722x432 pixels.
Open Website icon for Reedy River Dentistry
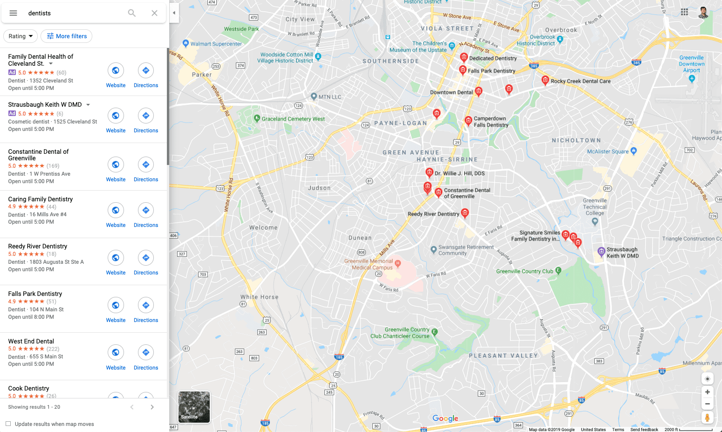pyautogui.click(x=116, y=258)
